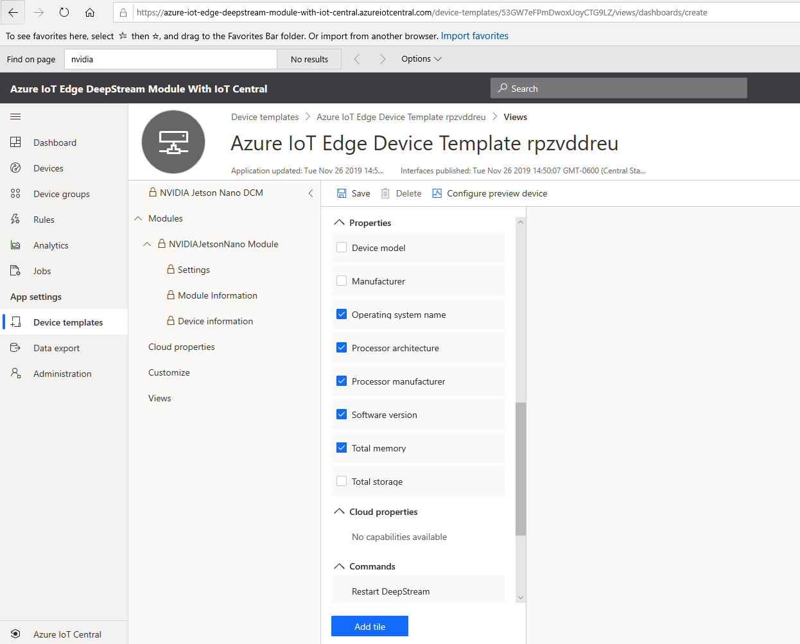Uncheck the Operating system name checkbox
The height and width of the screenshot is (644, 800).
point(342,314)
